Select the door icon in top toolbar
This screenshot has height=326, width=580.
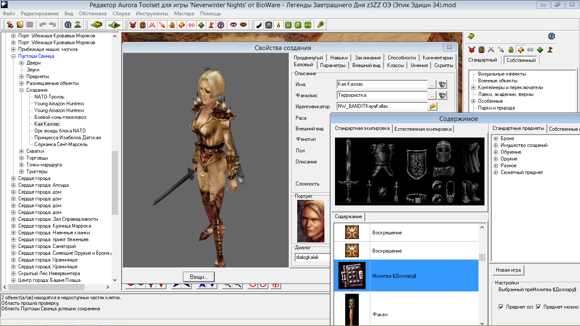click(142, 25)
